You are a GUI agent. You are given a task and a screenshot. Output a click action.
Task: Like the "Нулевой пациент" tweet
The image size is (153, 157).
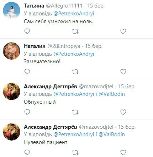[123, 152]
